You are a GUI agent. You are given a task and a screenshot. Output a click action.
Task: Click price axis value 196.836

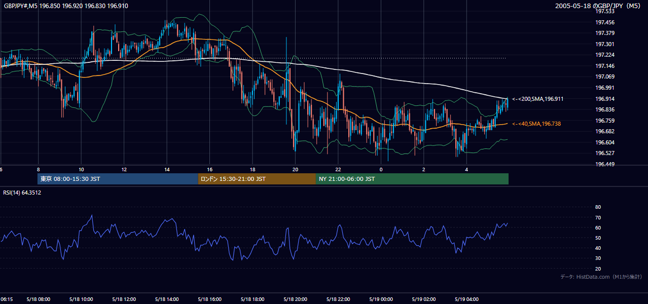click(x=604, y=109)
